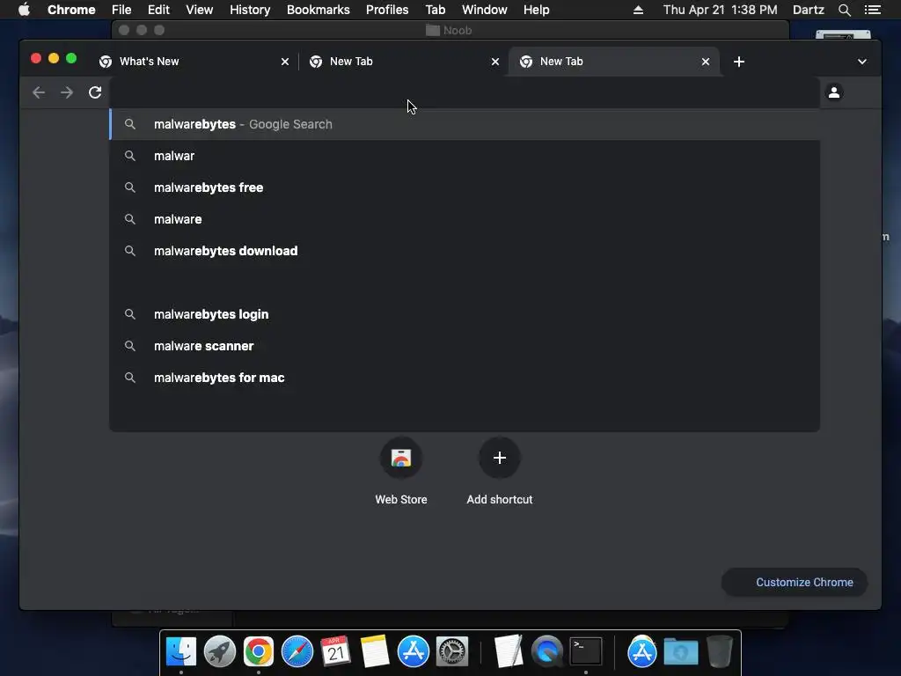The width and height of the screenshot is (901, 676).
Task: Open Launchpad rocket in Dock
Action: point(219,652)
